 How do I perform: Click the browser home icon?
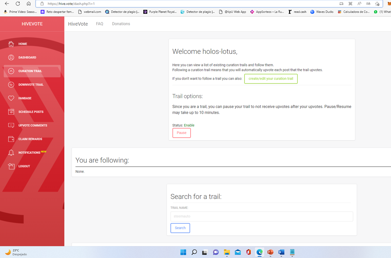[29, 4]
